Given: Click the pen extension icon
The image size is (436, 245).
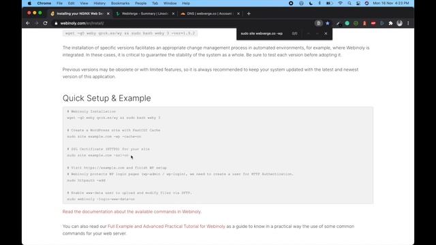Looking at the screenshot, I should click(x=338, y=24).
